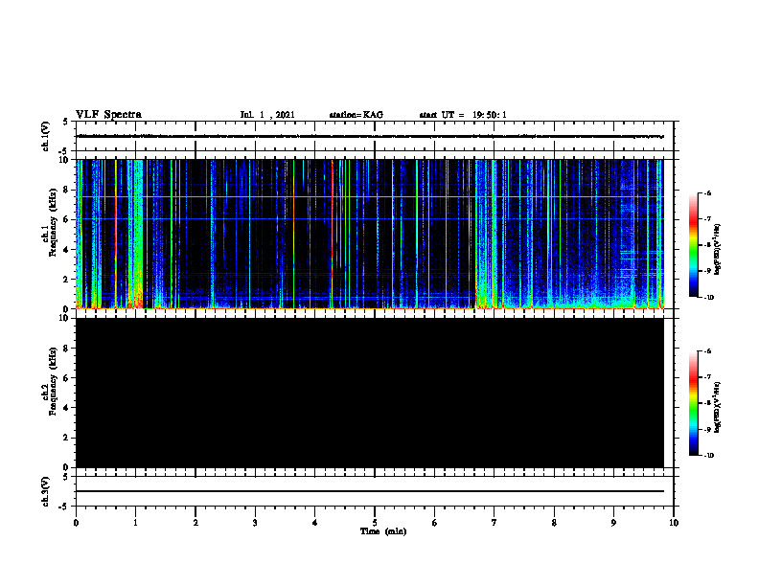Click the time axis tick label "1"
This screenshot has height=586, width=759.
(135, 523)
